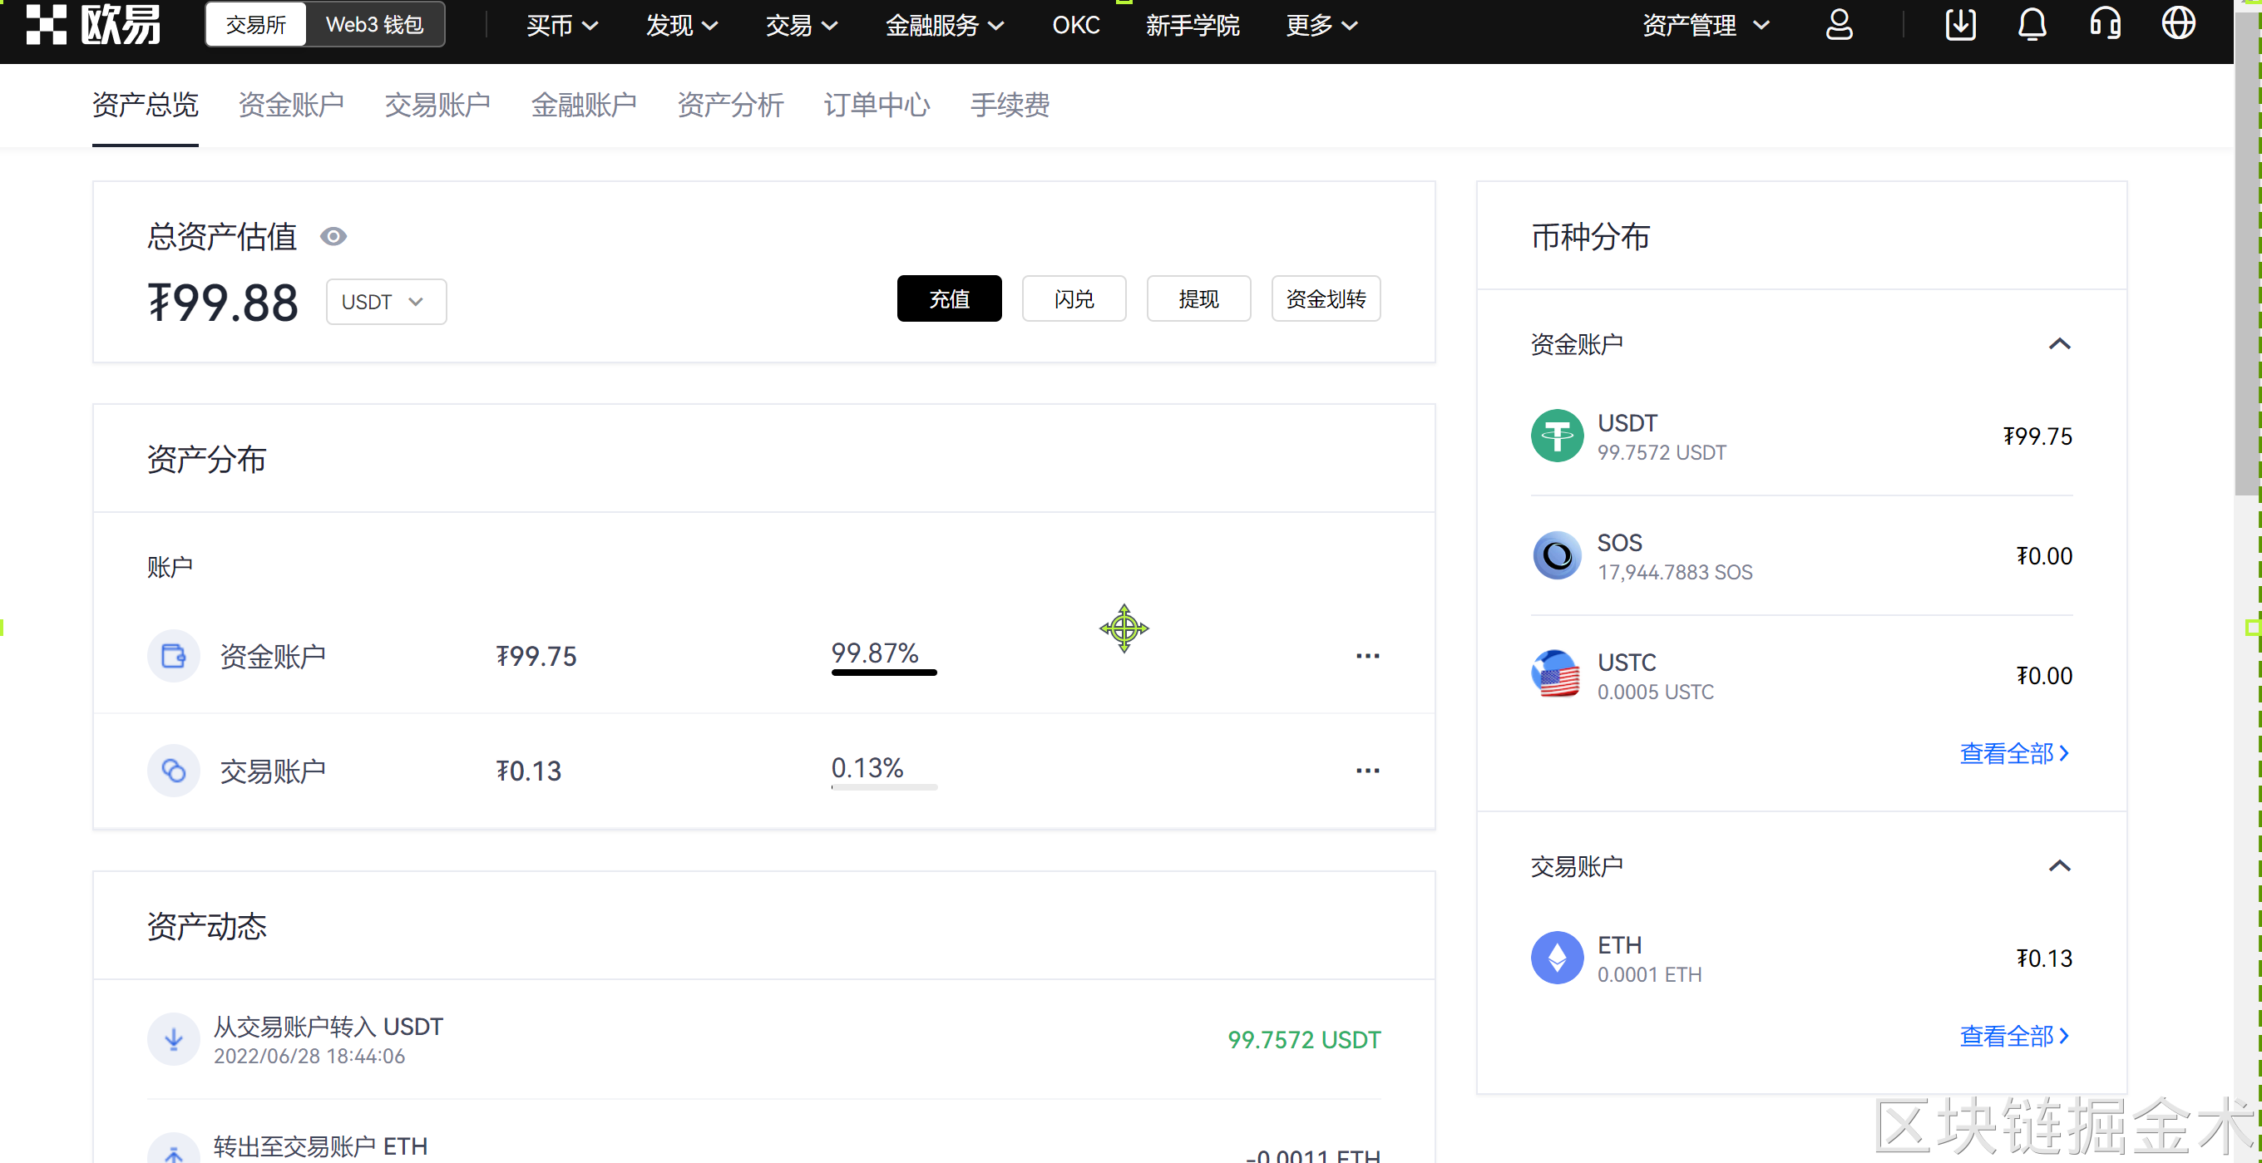The width and height of the screenshot is (2262, 1163).
Task: Switch to the 资金账户 tab
Action: click(x=291, y=106)
